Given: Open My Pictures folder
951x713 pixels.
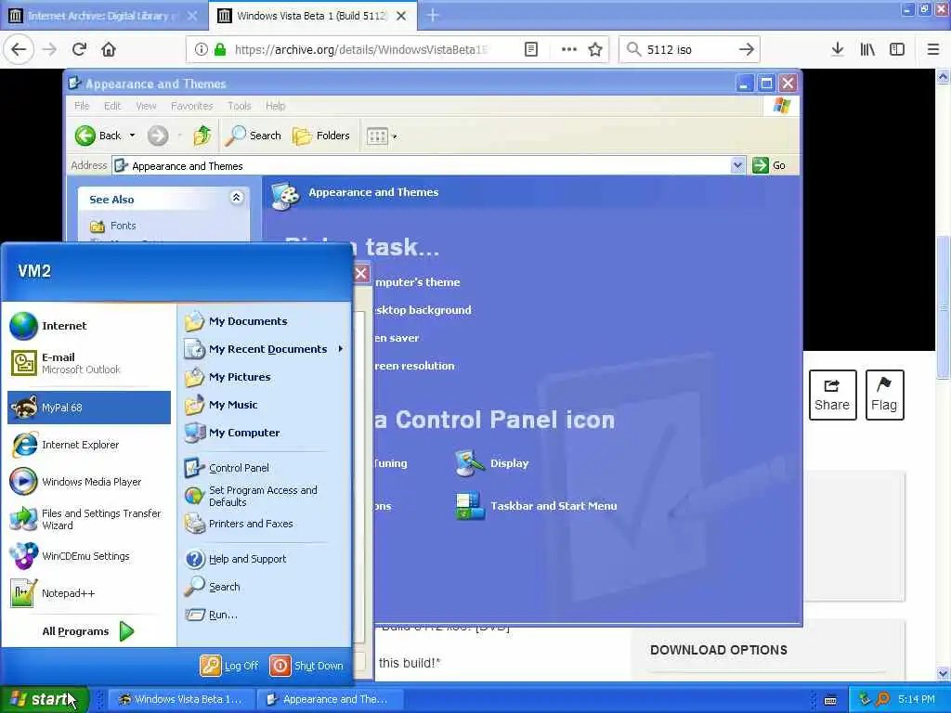Looking at the screenshot, I should (265, 377).
